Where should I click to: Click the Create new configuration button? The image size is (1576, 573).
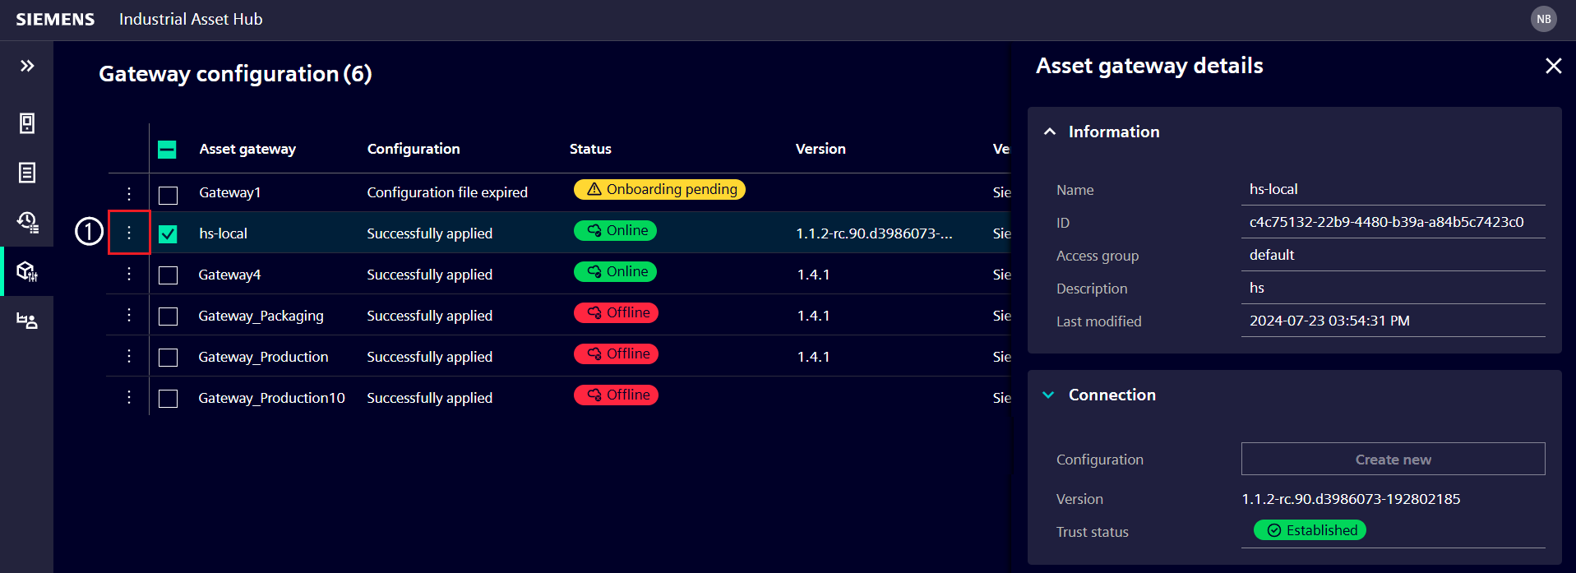point(1393,460)
